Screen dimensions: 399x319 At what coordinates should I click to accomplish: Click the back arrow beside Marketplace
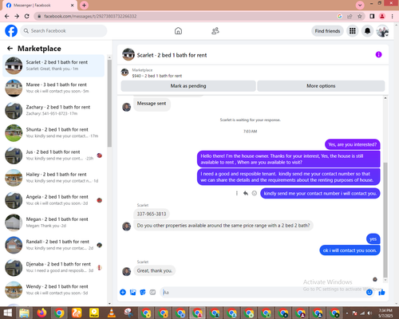10,48
